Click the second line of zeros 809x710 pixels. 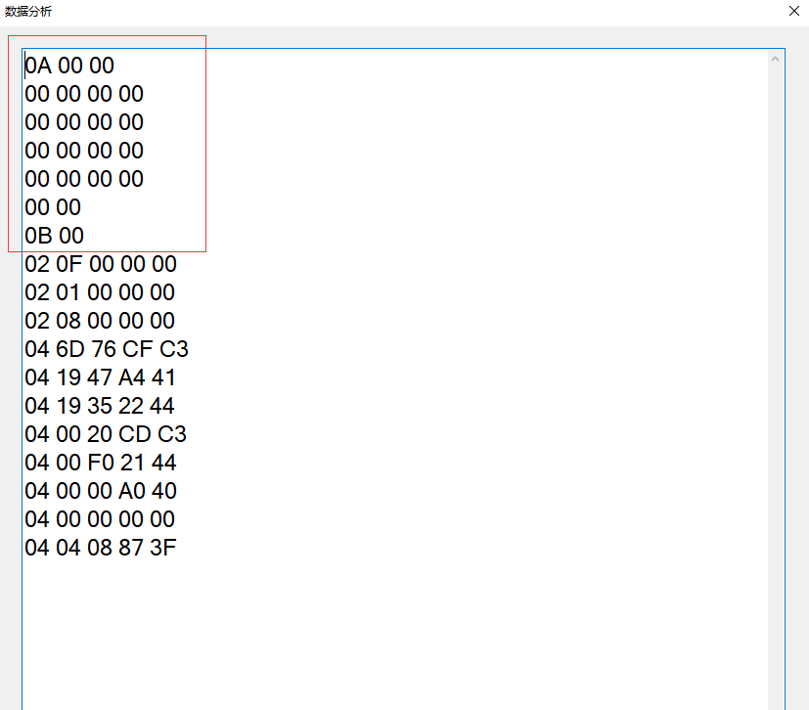coord(84,122)
